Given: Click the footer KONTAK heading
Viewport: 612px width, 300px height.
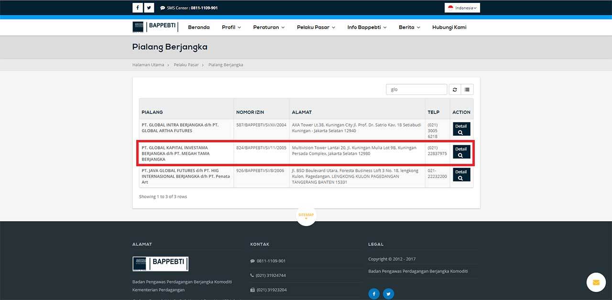Looking at the screenshot, I should 260,244.
